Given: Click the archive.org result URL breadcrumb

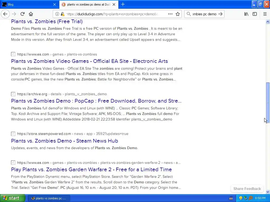Looking at the screenshot, I should (62, 94).
